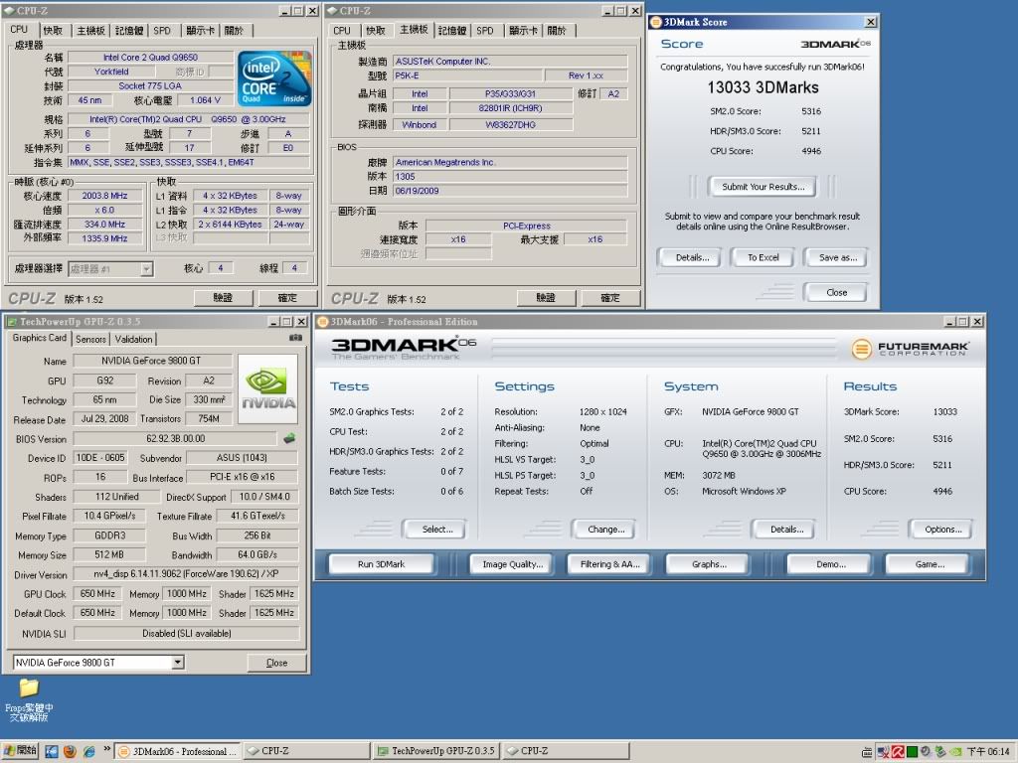Click the Game button

[x=930, y=564]
